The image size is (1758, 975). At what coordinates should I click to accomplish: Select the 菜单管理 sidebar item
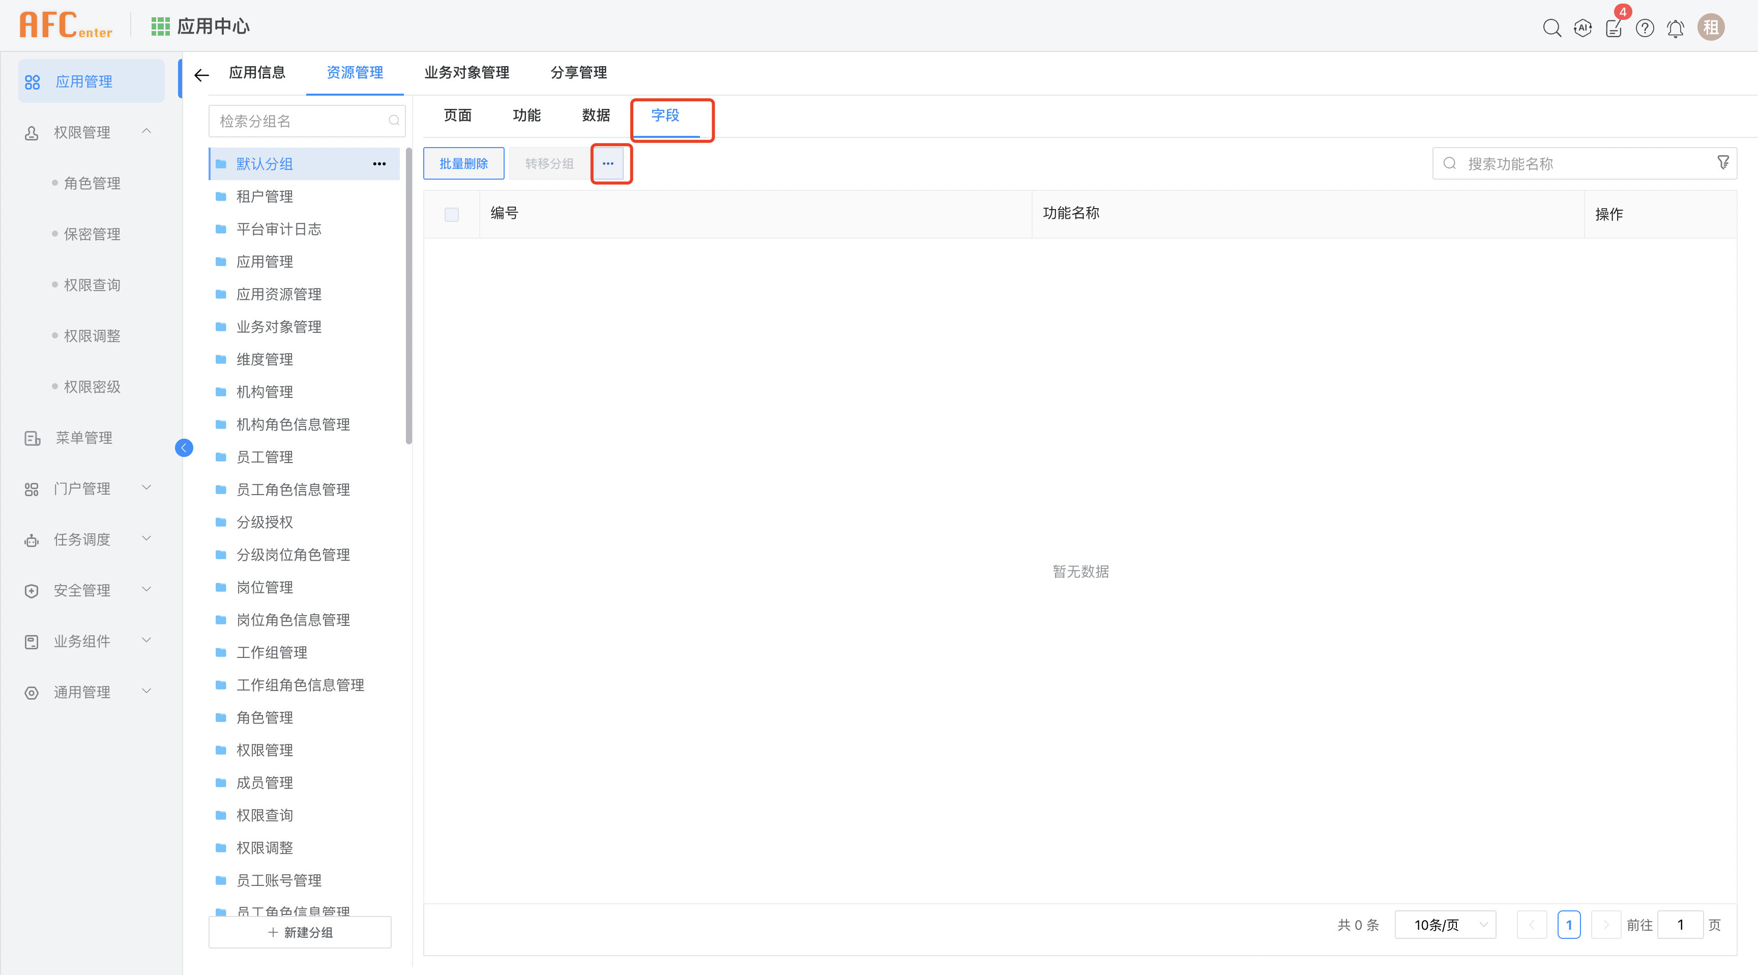pyautogui.click(x=83, y=438)
